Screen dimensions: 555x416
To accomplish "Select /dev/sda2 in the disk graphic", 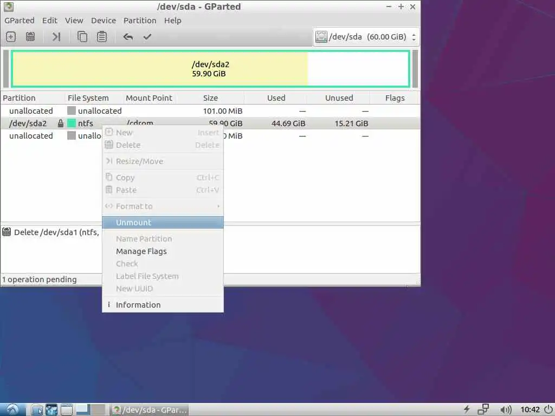I will click(x=210, y=69).
